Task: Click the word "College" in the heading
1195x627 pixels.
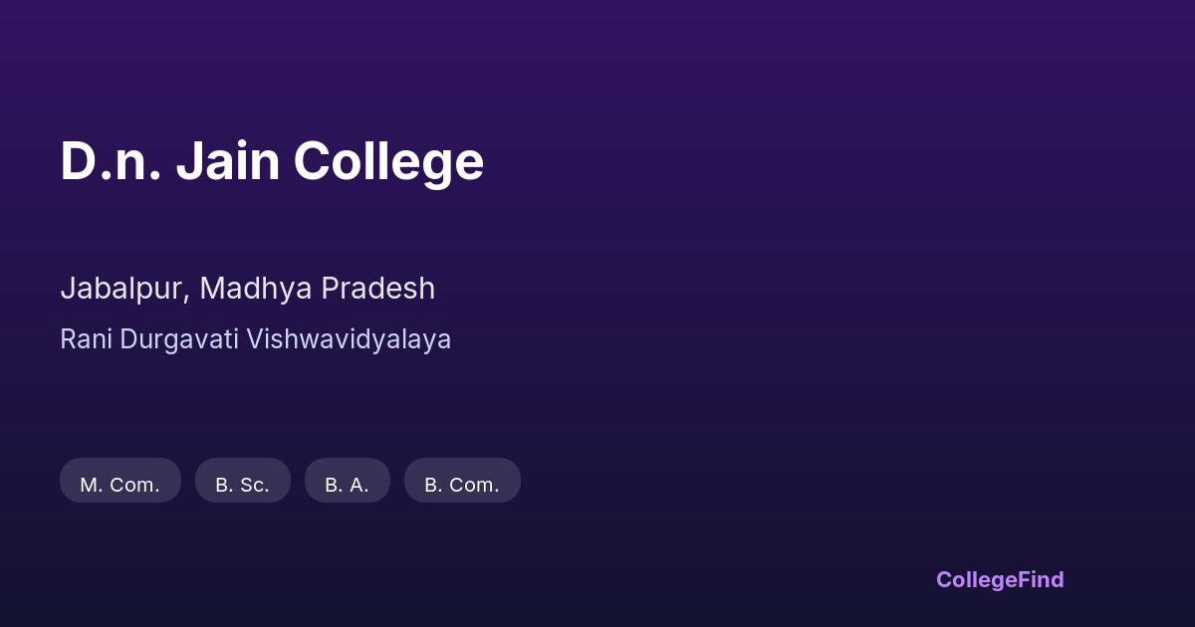Action: (388, 161)
